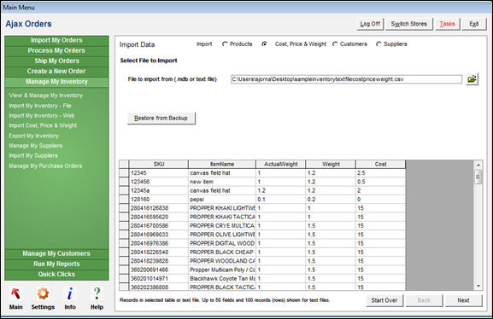Choose the Suppliers import radio button

[379, 44]
